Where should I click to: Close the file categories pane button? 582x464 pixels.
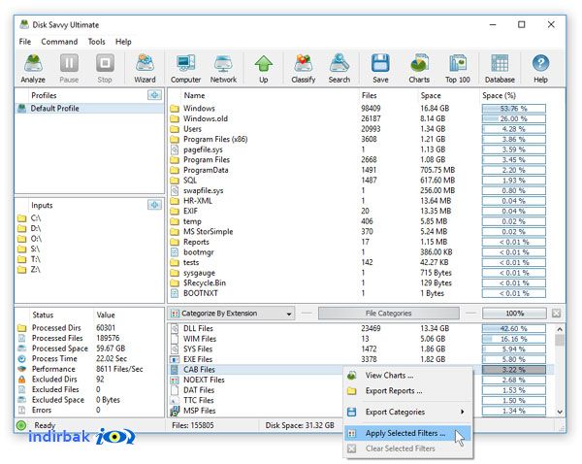[556, 314]
